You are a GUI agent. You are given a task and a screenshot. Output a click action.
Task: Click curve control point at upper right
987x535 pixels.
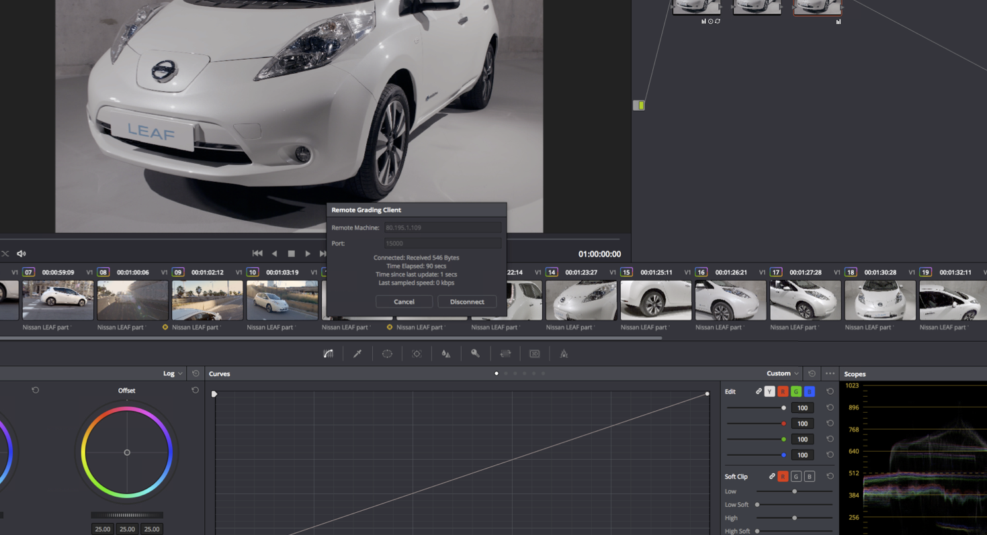(707, 394)
